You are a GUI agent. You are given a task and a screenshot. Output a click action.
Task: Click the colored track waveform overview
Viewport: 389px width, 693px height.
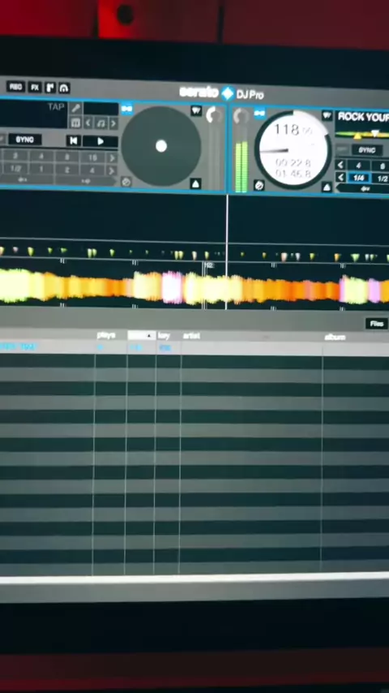[x=194, y=287]
